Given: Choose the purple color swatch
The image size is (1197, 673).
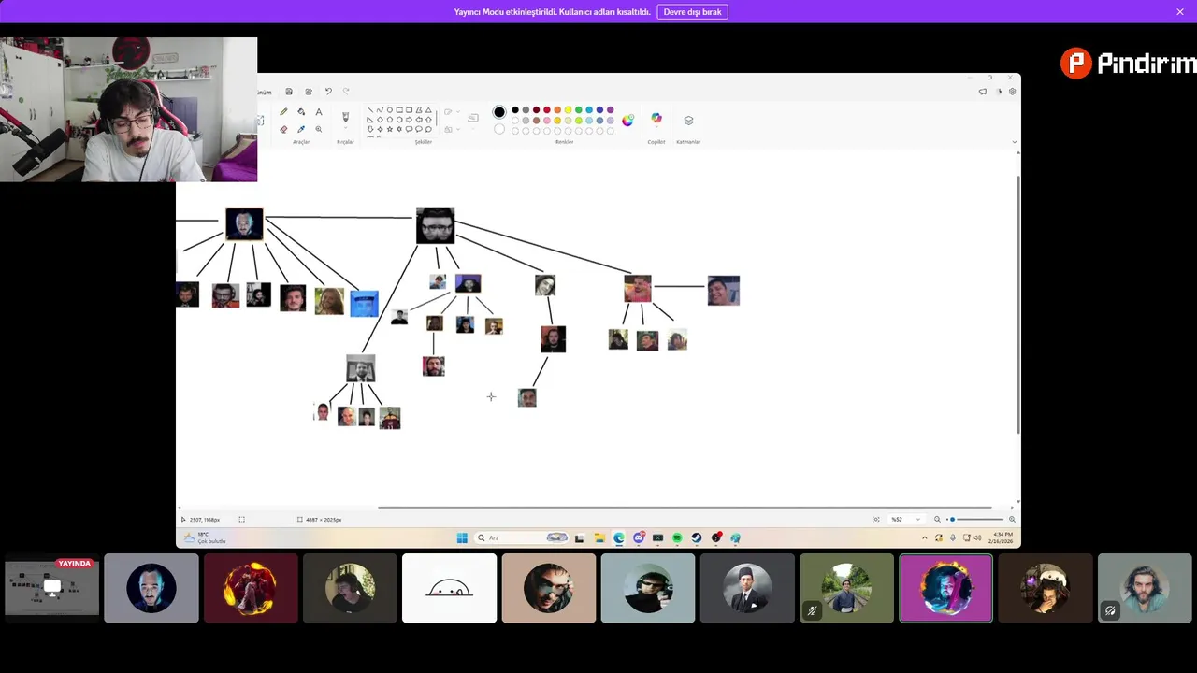Looking at the screenshot, I should (x=610, y=109).
